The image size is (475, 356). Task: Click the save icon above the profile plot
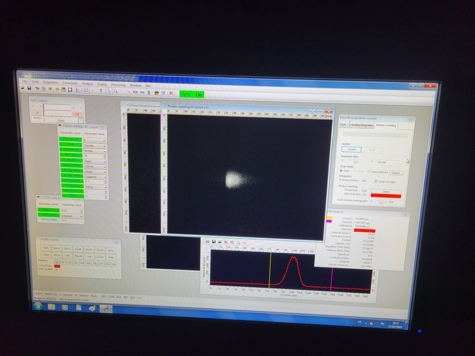click(x=213, y=242)
